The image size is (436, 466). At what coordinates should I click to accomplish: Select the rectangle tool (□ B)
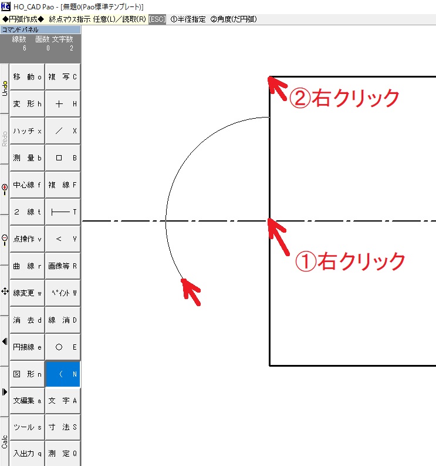[63, 158]
